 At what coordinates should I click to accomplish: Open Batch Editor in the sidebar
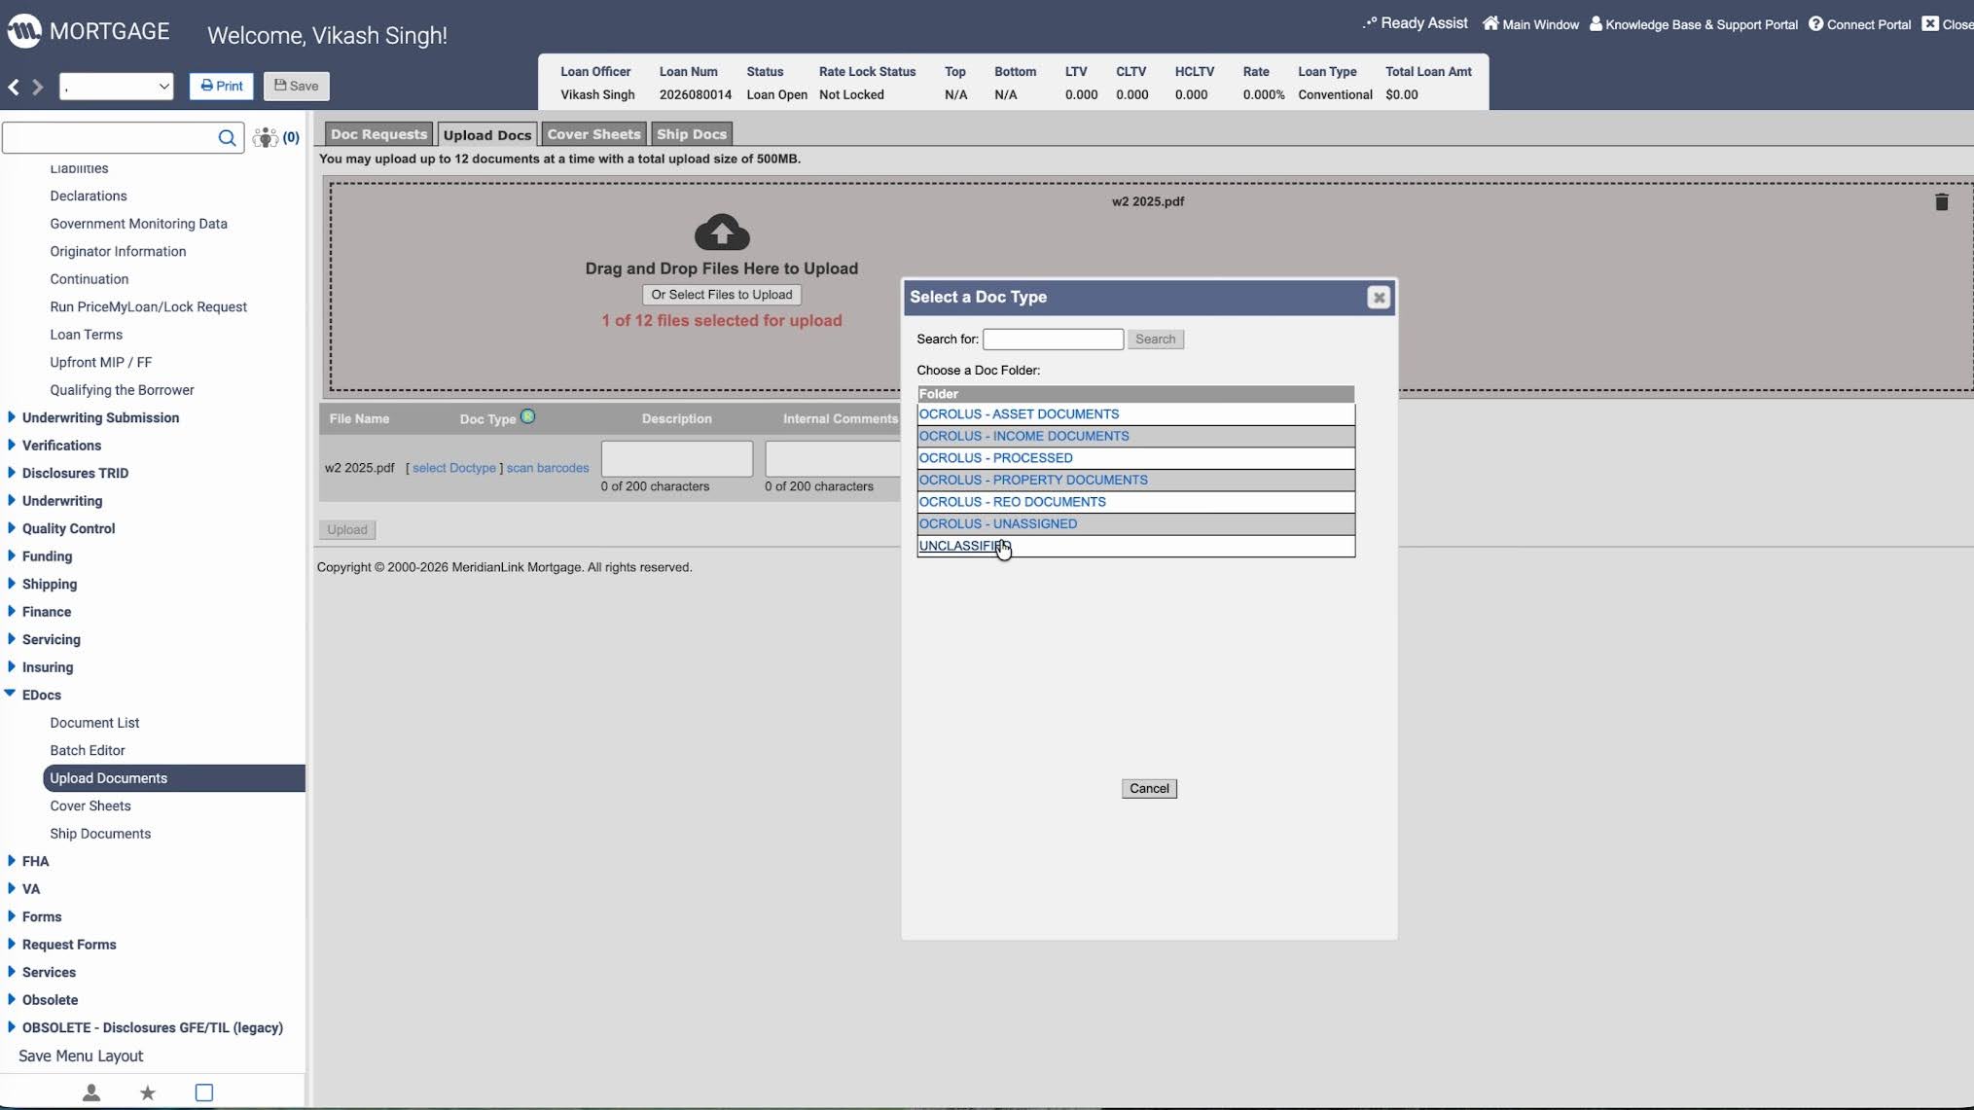(88, 750)
